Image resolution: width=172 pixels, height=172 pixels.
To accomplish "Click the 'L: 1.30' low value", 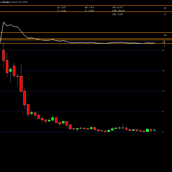I will click(89, 11).
